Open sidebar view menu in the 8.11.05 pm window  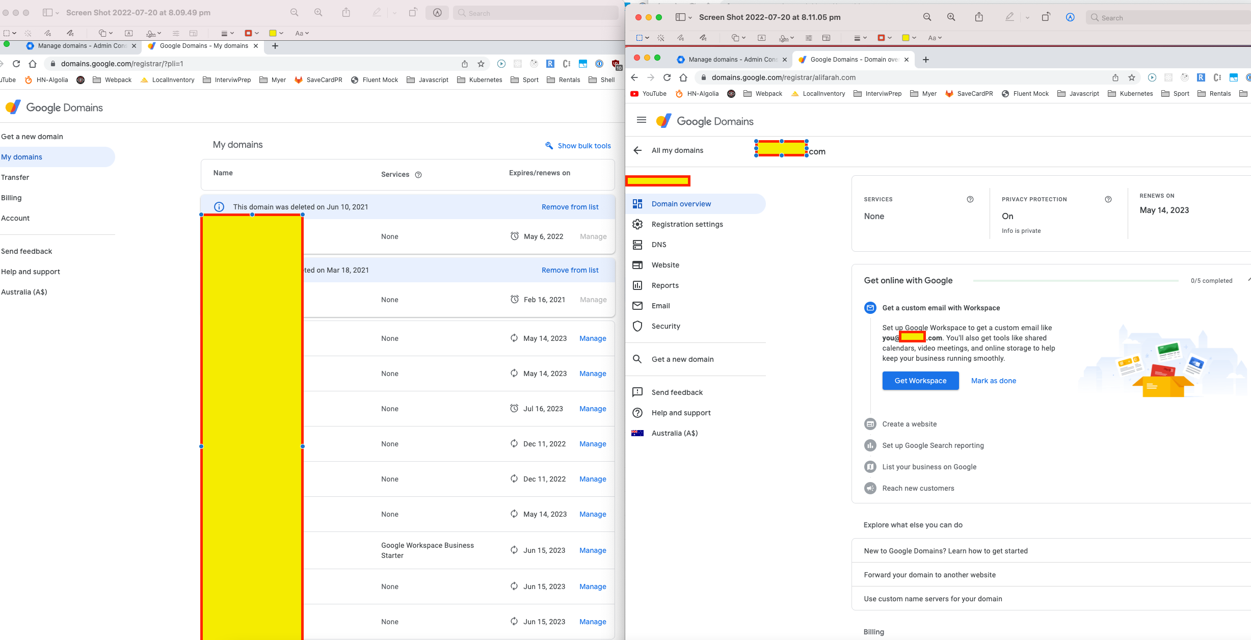pyautogui.click(x=683, y=17)
